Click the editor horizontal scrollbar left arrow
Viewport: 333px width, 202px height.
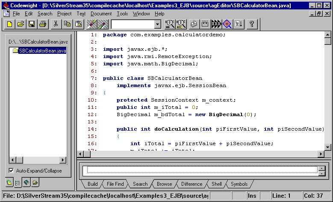point(80,154)
